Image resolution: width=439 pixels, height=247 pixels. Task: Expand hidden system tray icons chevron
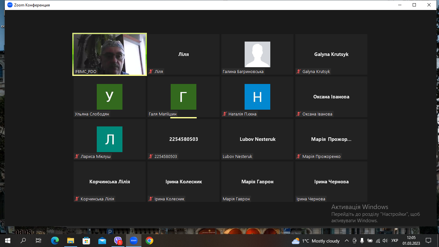click(346, 241)
